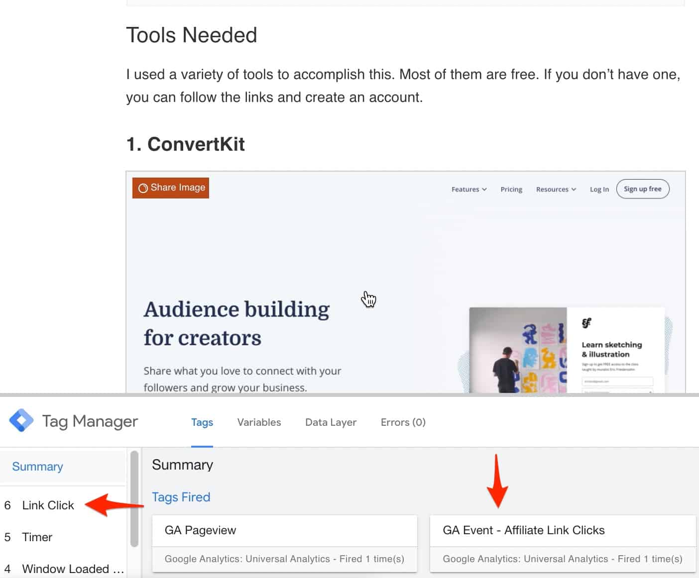This screenshot has height=578, width=699.
Task: Open the Pricing link in ConvertKit
Action: [511, 189]
